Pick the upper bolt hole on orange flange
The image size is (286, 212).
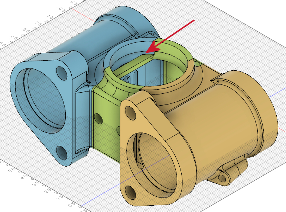click(130, 113)
